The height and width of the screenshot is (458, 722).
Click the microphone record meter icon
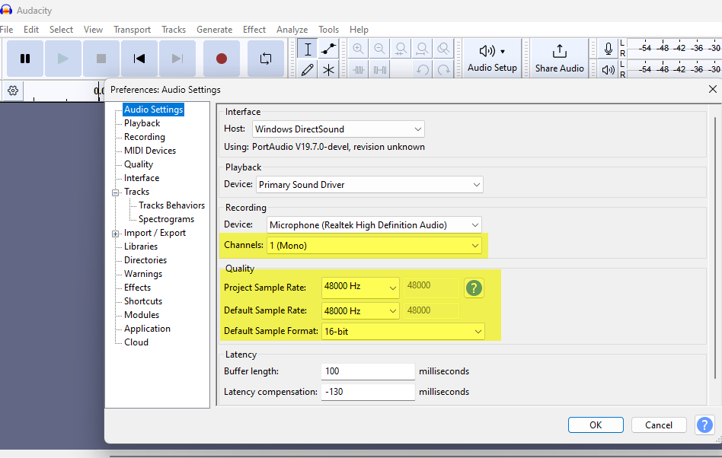609,49
